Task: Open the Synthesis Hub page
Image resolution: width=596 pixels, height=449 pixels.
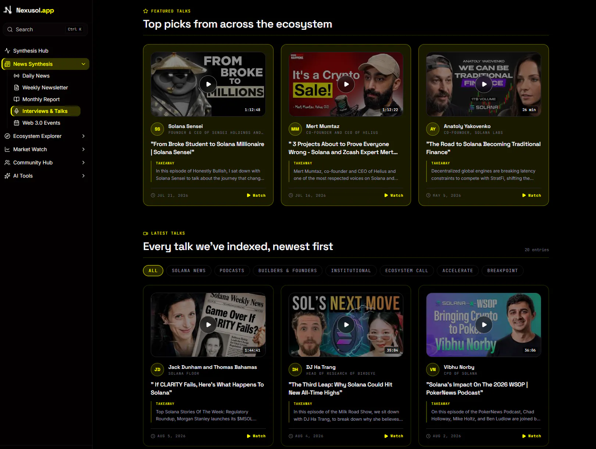Action: point(45,51)
